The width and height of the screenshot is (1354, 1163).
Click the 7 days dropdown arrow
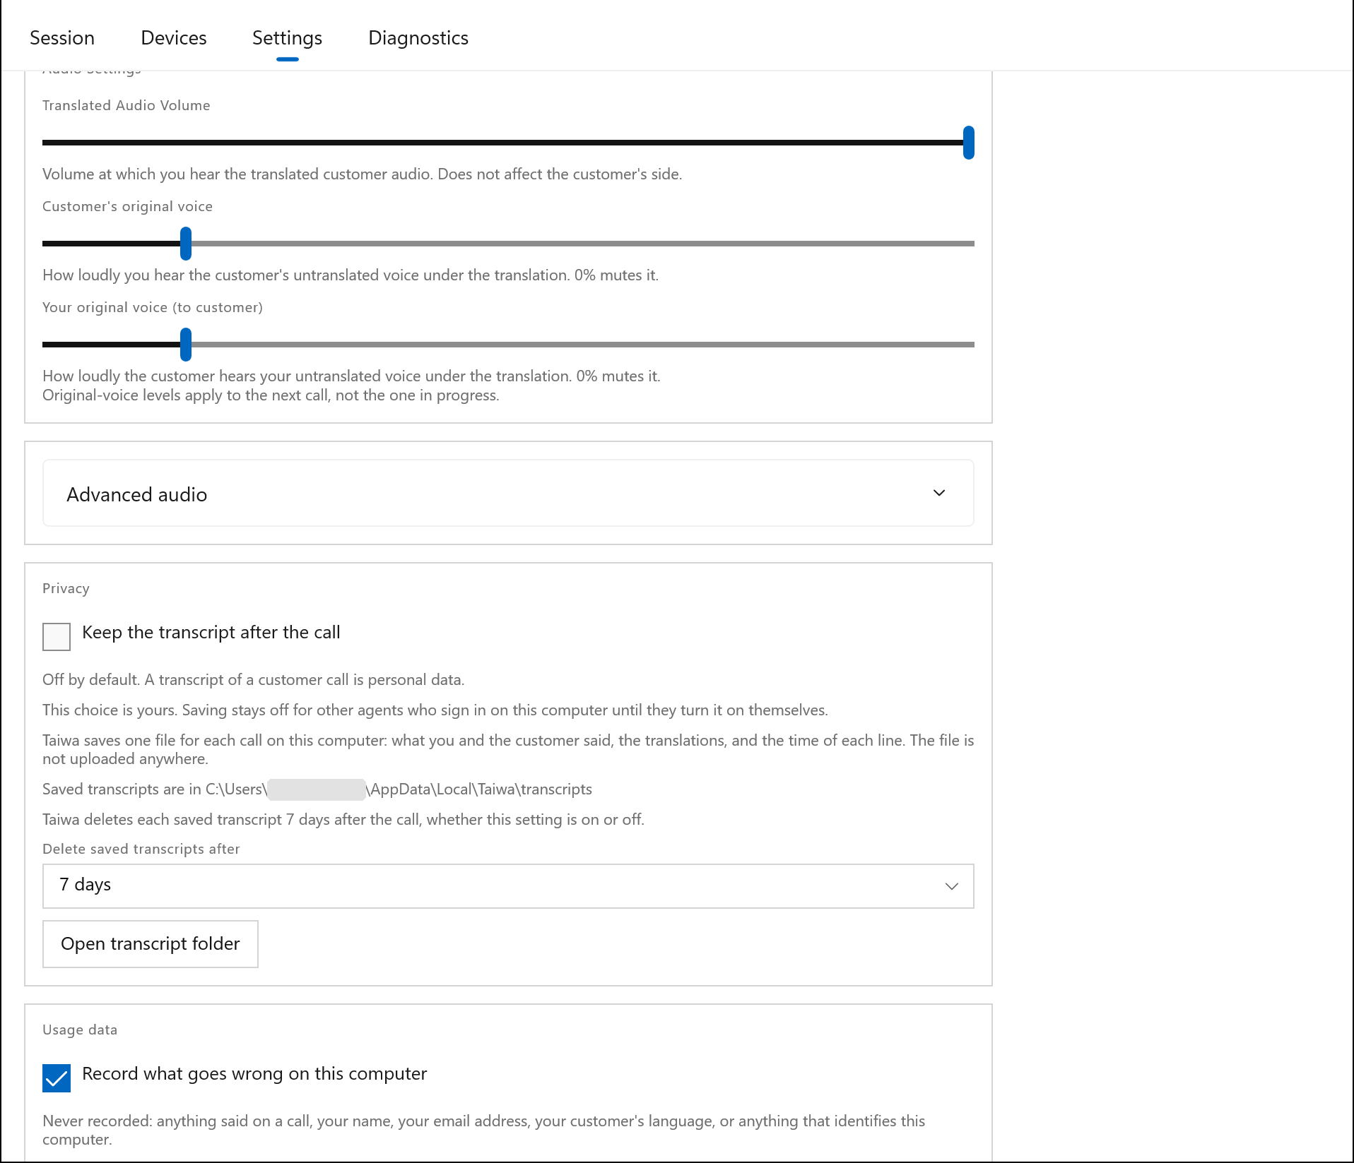pyautogui.click(x=952, y=886)
